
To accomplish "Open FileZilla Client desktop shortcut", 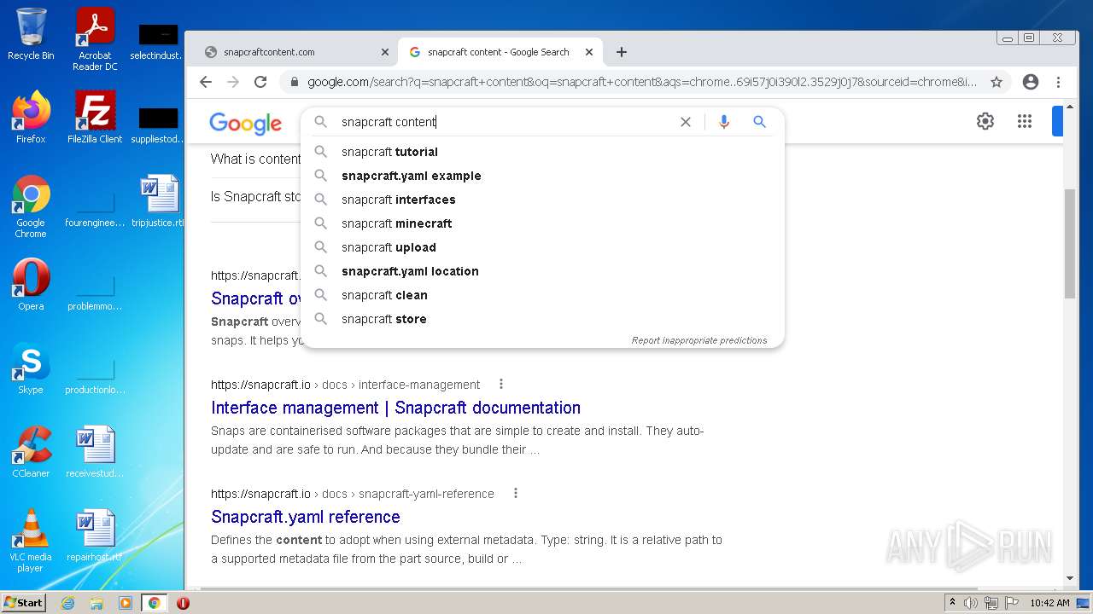I will tap(95, 118).
